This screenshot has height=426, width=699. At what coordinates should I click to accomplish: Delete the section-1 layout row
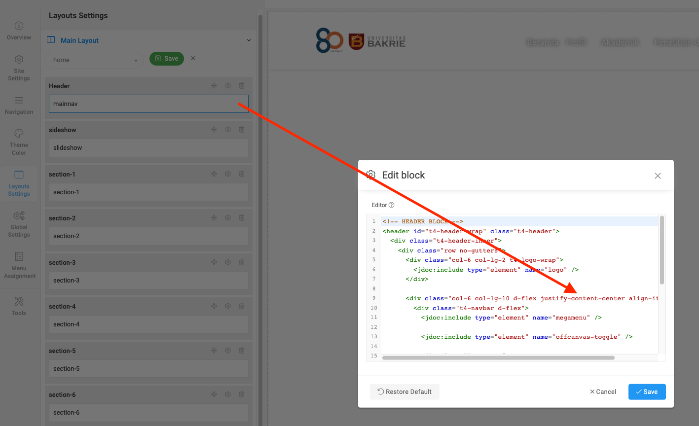click(x=242, y=174)
